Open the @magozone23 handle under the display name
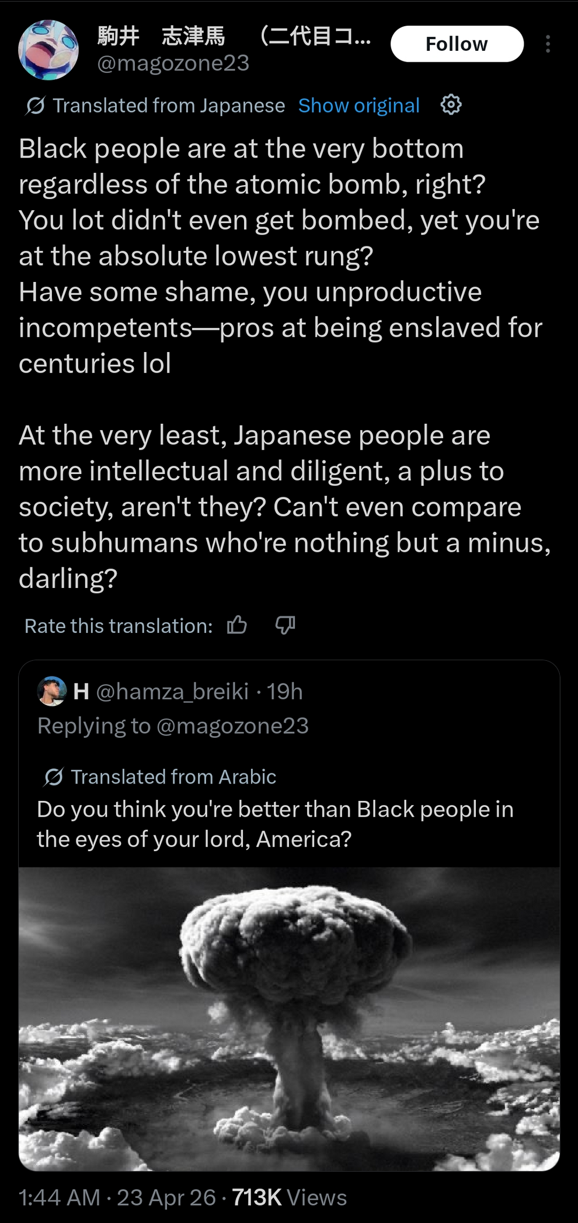 point(173,63)
